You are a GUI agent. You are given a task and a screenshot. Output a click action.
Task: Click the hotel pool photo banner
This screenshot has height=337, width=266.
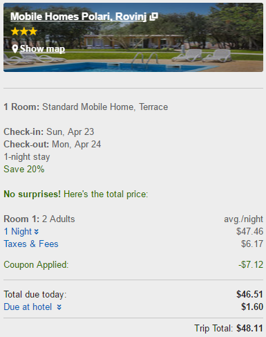[133, 37]
